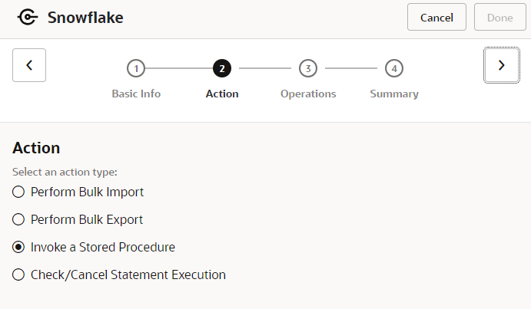Image resolution: width=531 pixels, height=309 pixels.
Task: Choose the Perform Bulk Export option
Action: pos(18,219)
